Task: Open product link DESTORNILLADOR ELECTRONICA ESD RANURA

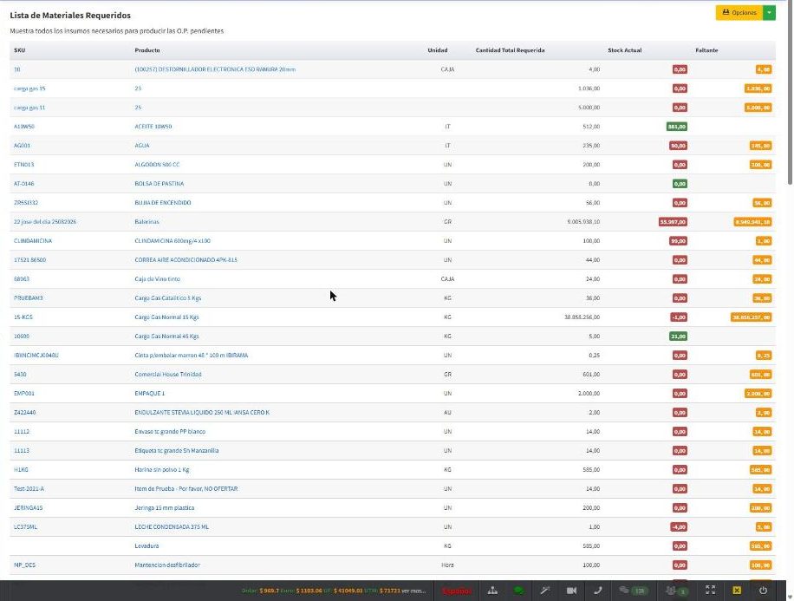Action: tap(215, 69)
